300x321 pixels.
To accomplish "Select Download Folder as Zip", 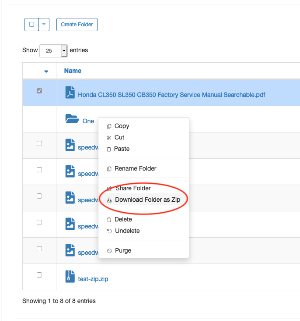I will point(143,200).
